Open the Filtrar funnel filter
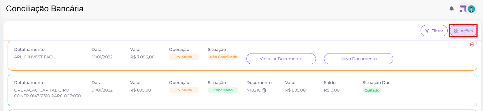The image size is (483, 111). coord(434,31)
